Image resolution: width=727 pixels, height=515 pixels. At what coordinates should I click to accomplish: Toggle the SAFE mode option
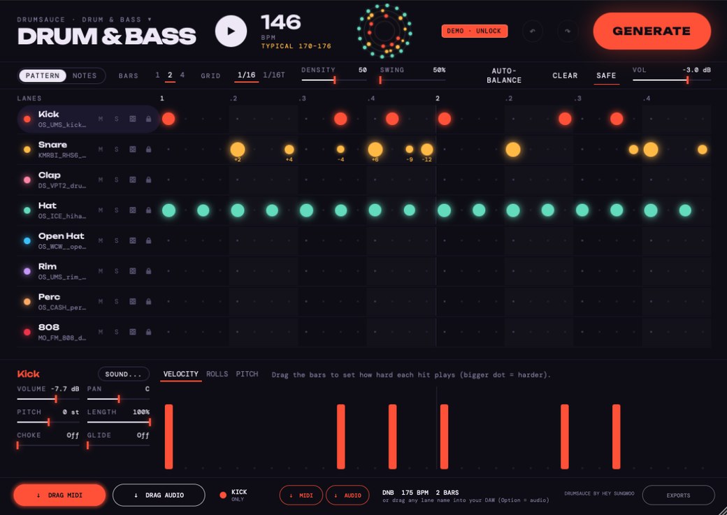tap(606, 75)
